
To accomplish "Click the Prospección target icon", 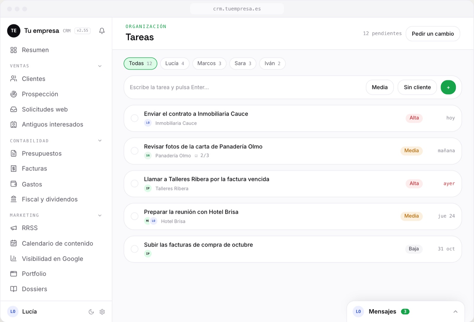I will [14, 94].
